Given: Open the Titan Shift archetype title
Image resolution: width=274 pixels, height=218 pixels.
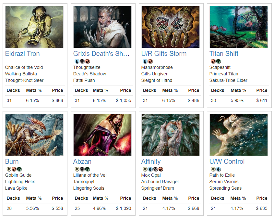Looking at the screenshot, I should 224,54.
